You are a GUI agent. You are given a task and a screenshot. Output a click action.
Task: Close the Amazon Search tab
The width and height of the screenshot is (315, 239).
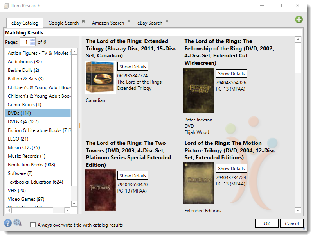[129, 21]
